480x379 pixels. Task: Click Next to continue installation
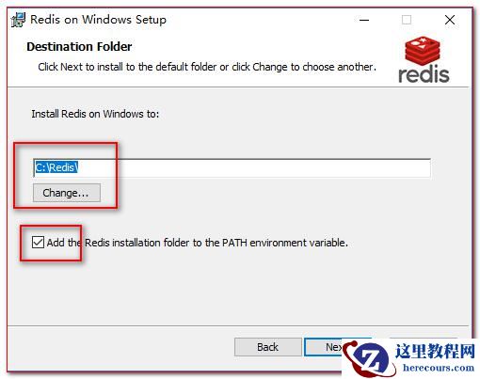click(x=323, y=347)
